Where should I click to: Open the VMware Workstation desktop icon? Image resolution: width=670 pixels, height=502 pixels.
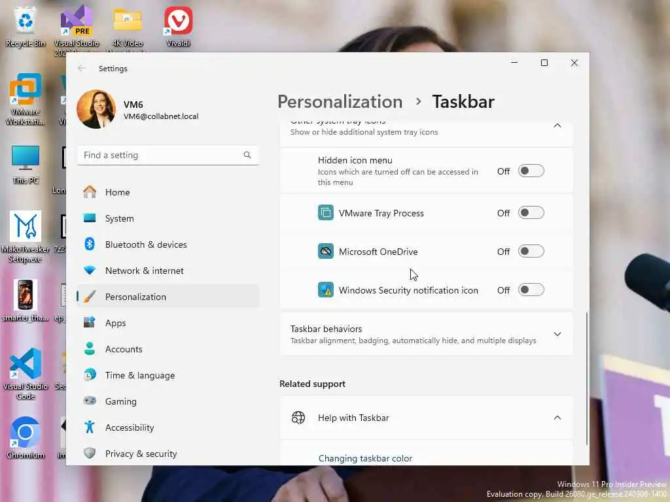coord(26,99)
